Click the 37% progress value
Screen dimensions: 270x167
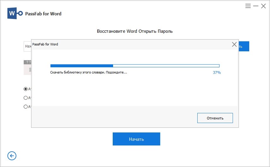pos(217,73)
